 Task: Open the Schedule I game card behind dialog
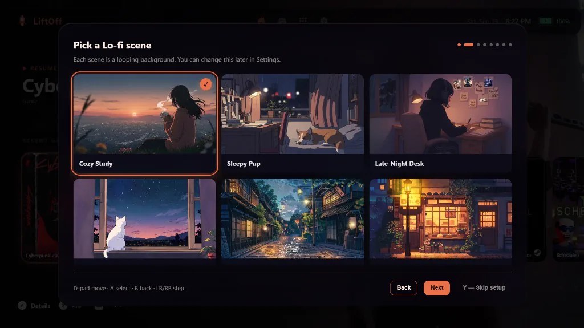[569, 209]
